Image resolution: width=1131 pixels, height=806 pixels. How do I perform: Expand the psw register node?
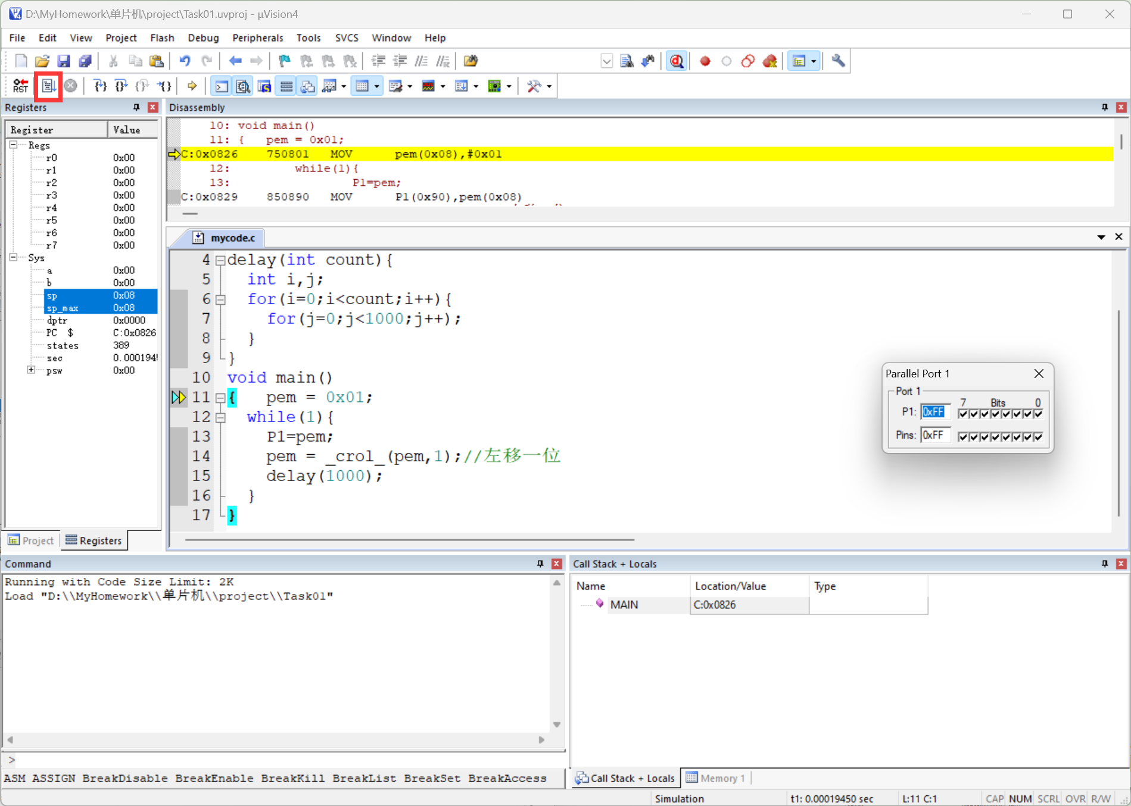[31, 370]
